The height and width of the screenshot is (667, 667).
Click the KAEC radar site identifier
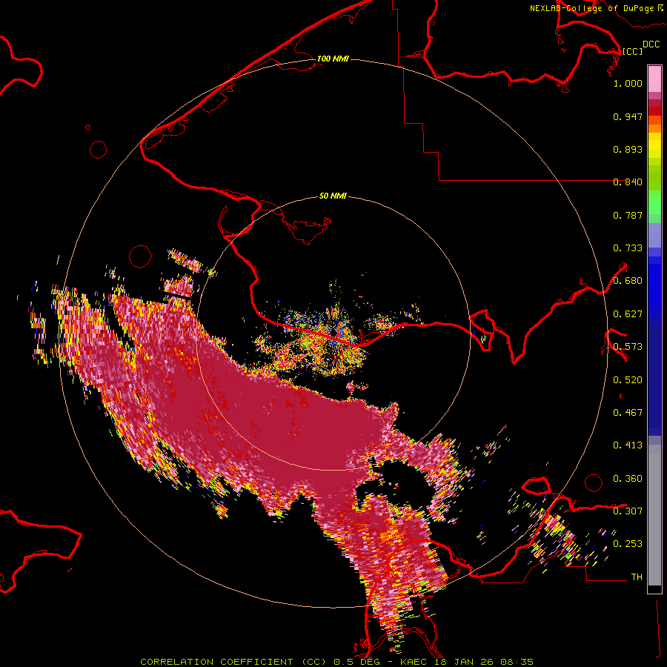tap(414, 662)
